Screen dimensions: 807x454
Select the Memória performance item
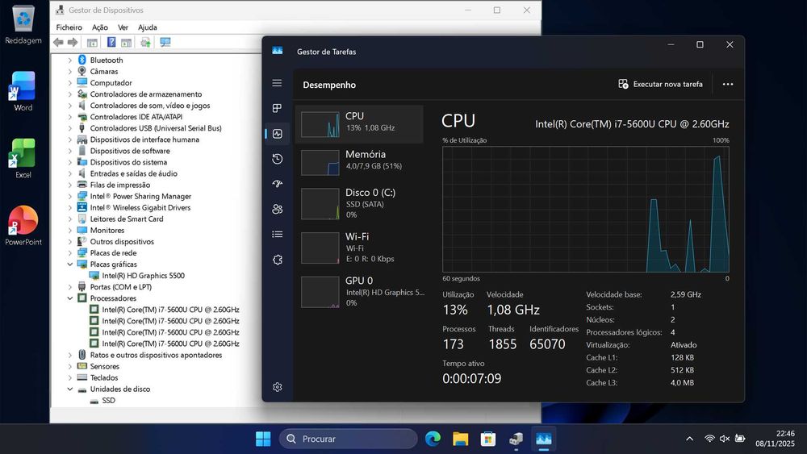(x=359, y=162)
